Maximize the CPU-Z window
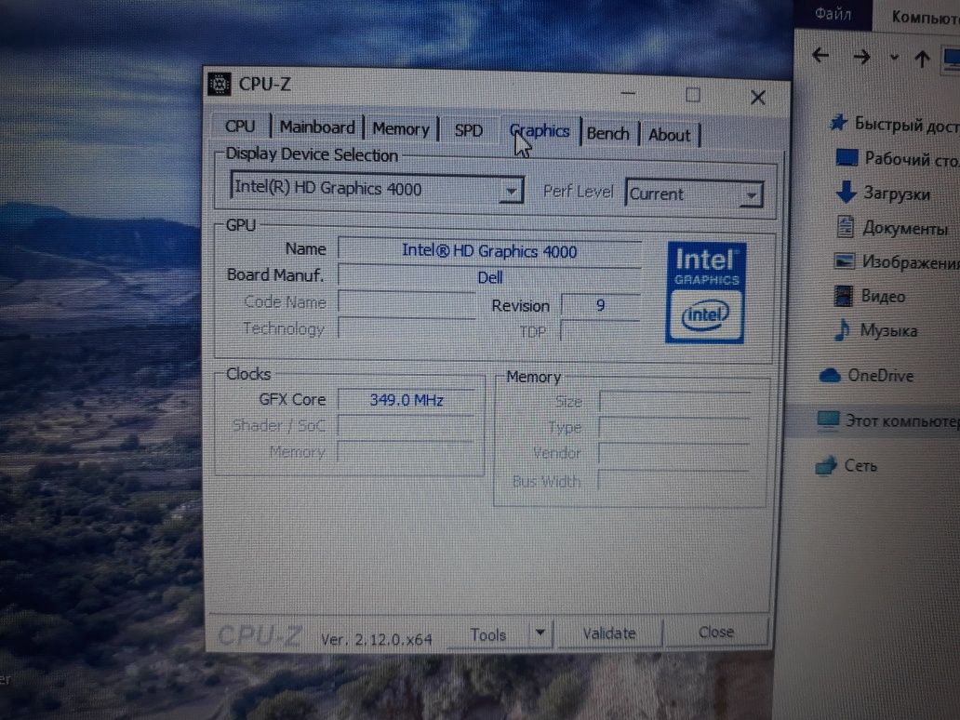 692,95
